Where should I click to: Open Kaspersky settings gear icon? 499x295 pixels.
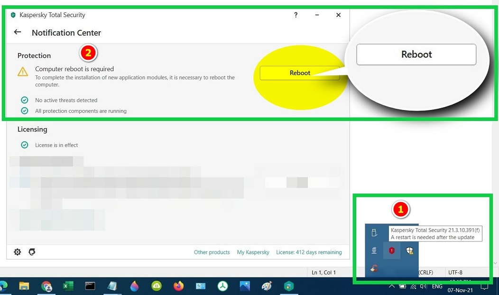click(17, 252)
